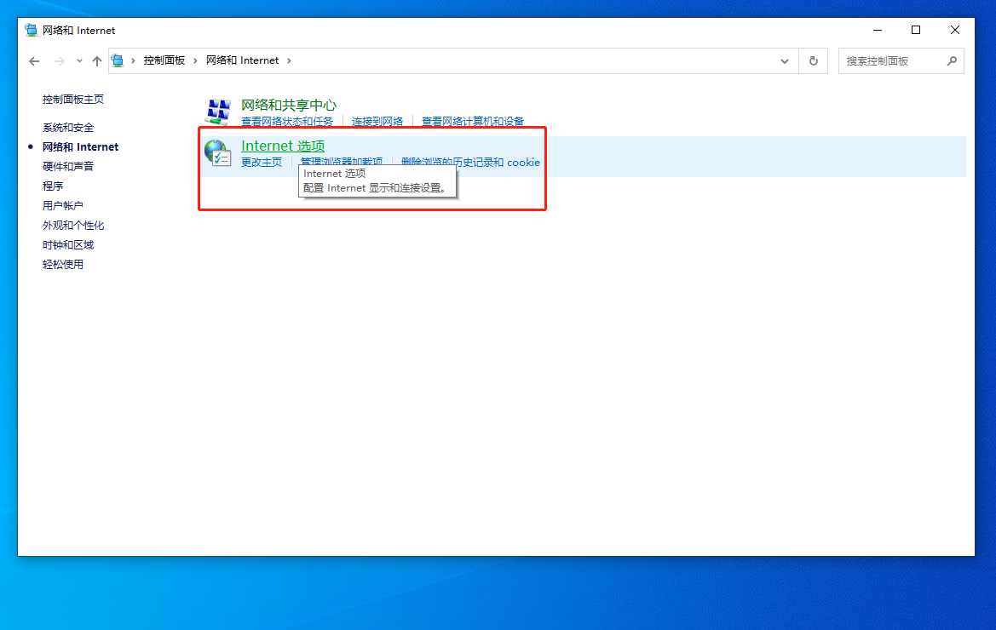Open 硬件和声音 category

tap(68, 166)
